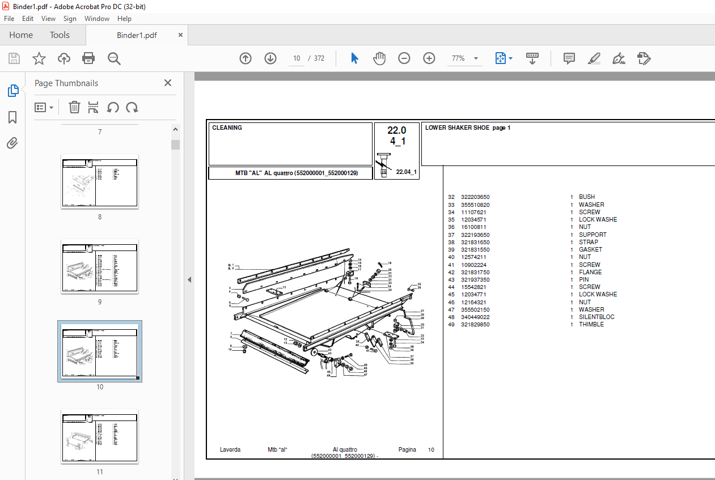The width and height of the screenshot is (715, 480).
Task: Close the Page Thumbnails panel
Action: tap(168, 83)
